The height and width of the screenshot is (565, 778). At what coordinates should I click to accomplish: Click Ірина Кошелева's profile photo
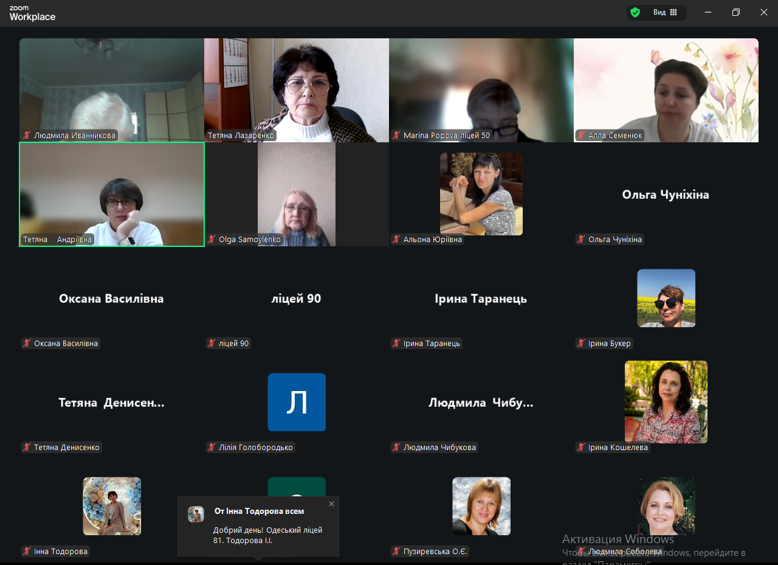click(x=666, y=401)
